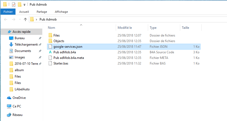Switch to the Affichage ribbon tab
This screenshot has height=121, width=227.
61,12
